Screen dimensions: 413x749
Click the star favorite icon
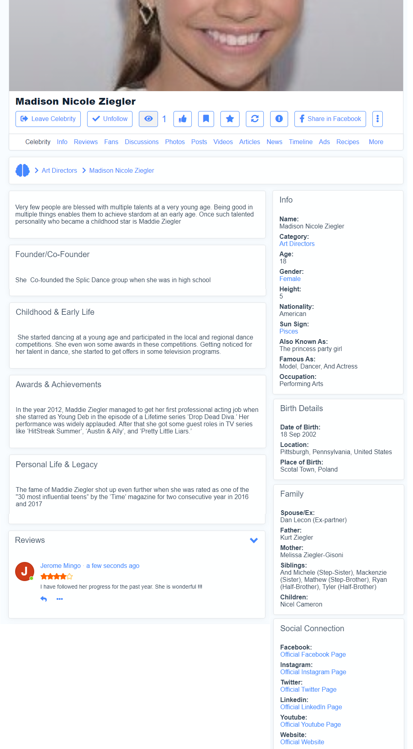point(230,119)
